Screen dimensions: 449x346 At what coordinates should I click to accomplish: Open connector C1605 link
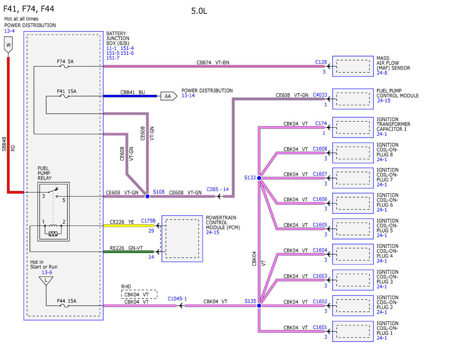[x=320, y=225]
